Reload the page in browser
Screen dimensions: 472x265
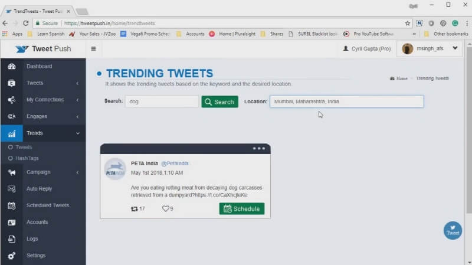[x=25, y=23]
